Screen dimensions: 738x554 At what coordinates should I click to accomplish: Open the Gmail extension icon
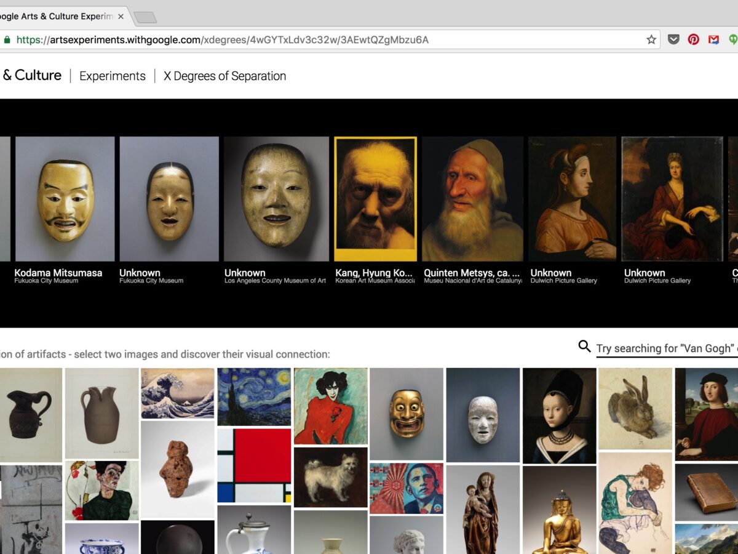(713, 40)
